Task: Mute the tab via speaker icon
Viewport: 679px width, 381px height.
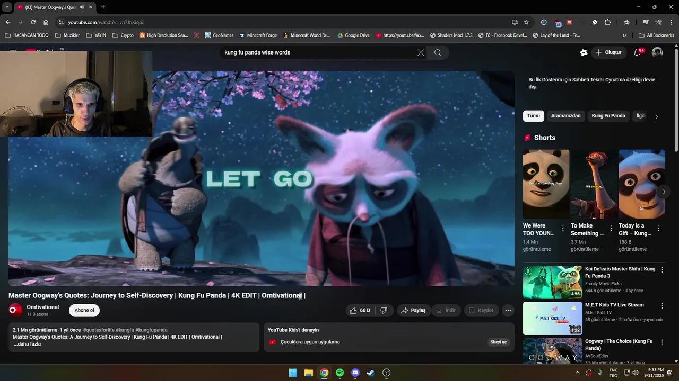Action: click(82, 7)
